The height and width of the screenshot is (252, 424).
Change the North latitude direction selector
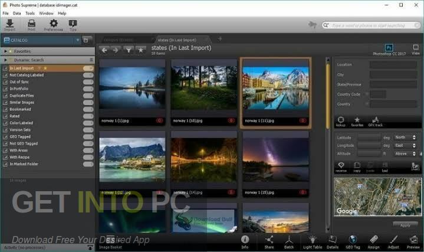coord(405,138)
